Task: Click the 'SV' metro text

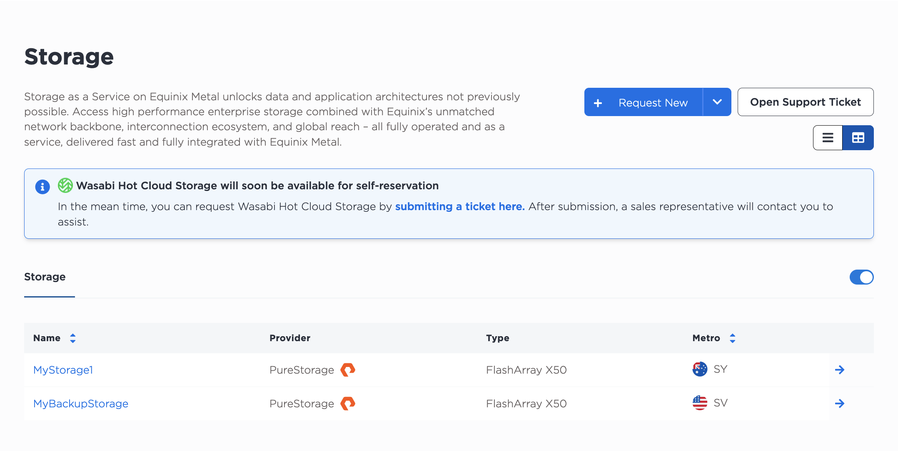Action: click(721, 403)
